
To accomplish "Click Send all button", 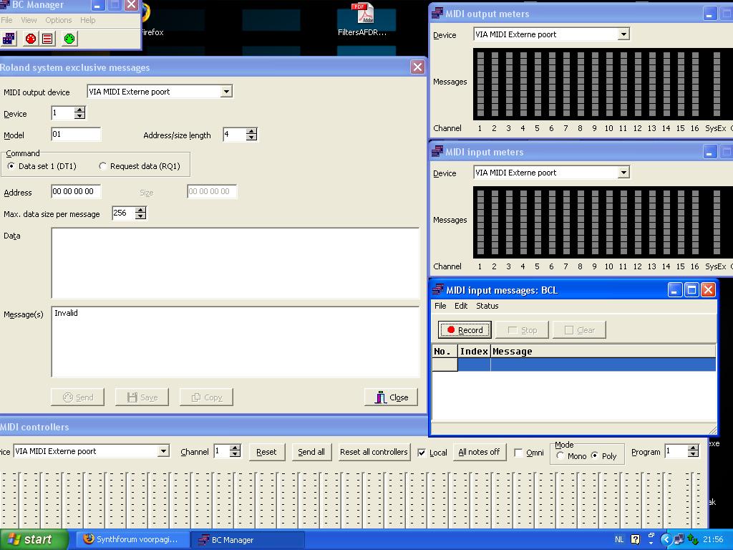I will [311, 452].
